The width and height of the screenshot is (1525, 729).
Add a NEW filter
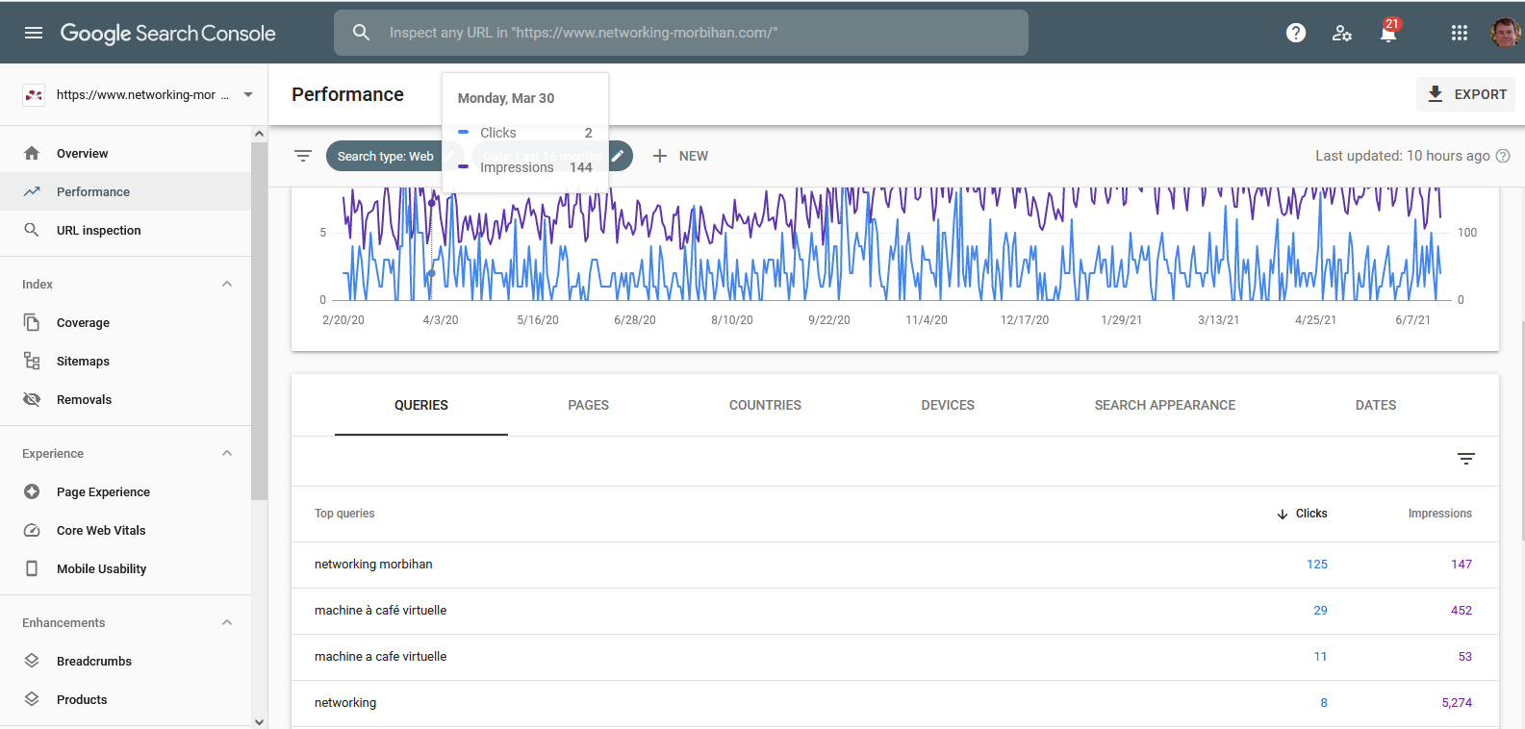(680, 156)
